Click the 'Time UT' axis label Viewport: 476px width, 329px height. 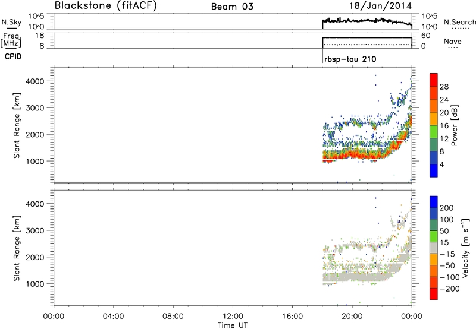pos(233,325)
